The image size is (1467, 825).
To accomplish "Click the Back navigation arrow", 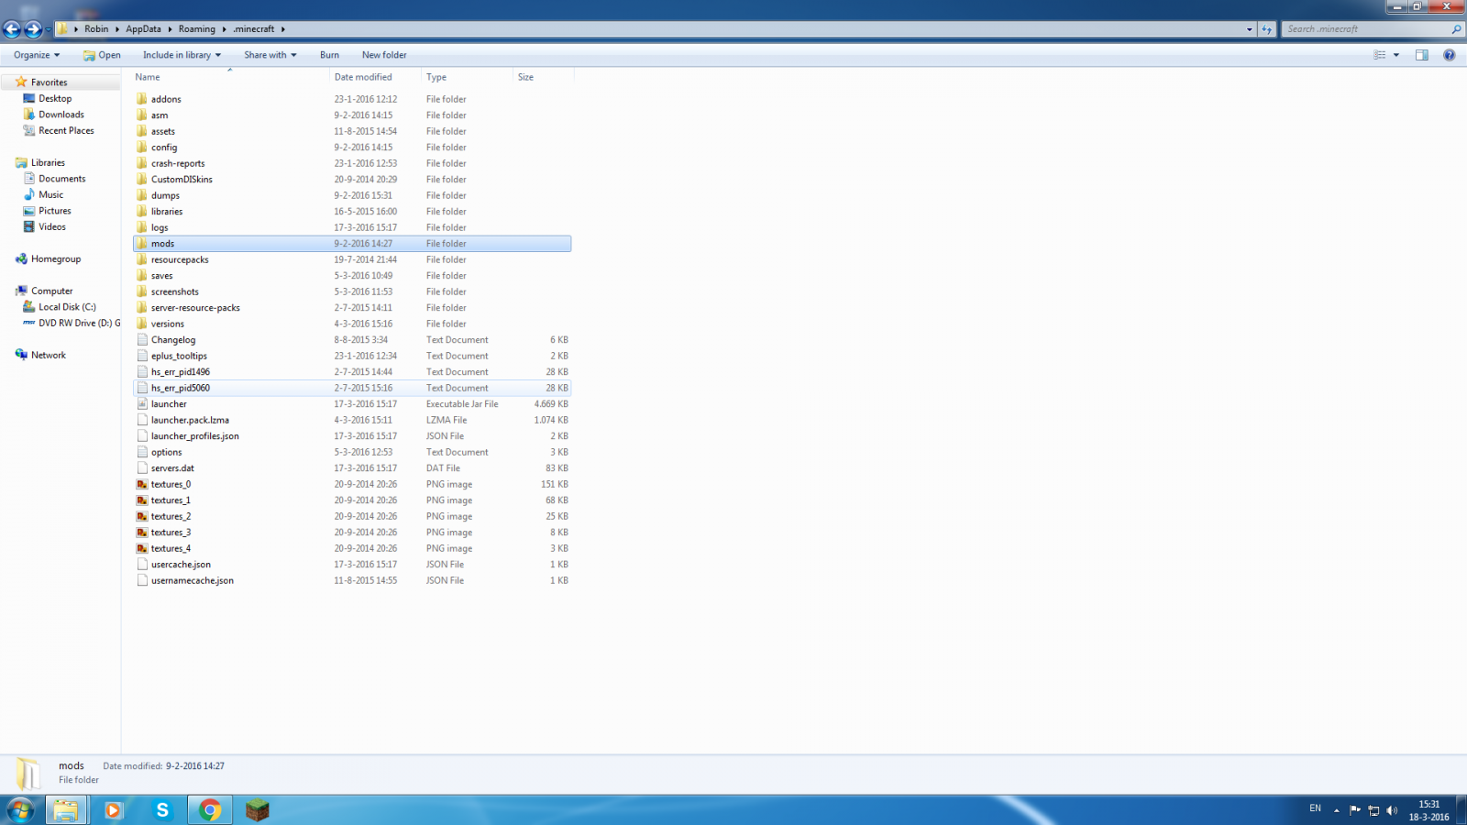I will [12, 29].
